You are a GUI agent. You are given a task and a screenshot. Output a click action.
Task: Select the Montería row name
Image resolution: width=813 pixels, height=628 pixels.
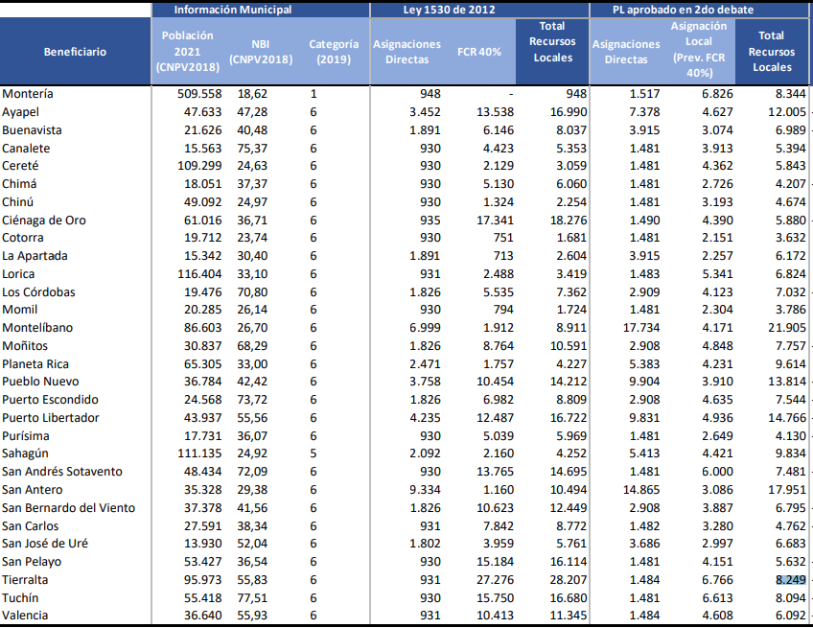tap(29, 94)
